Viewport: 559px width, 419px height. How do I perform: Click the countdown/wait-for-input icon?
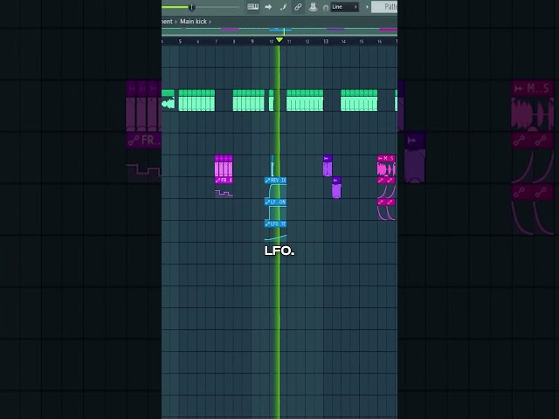283,7
